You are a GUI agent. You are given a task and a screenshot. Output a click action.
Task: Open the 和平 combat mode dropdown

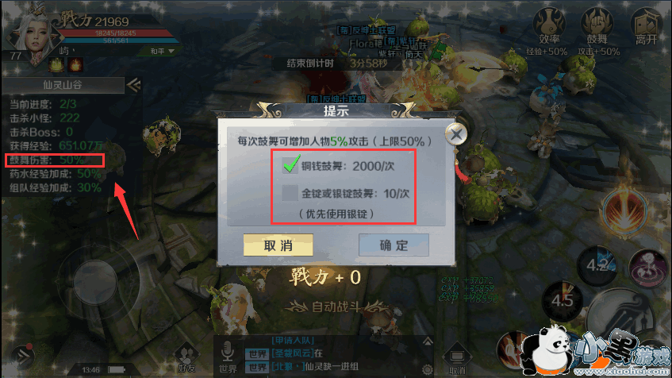click(161, 51)
